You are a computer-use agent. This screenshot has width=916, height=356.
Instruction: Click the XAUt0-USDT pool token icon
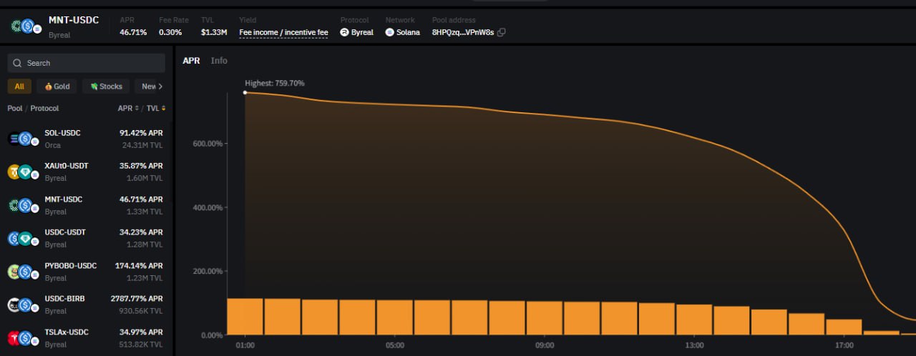[21, 172]
